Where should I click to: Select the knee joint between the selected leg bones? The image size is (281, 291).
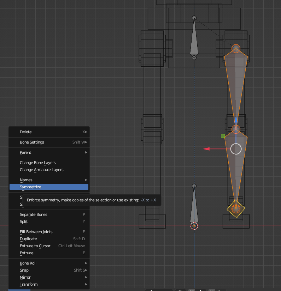[x=236, y=129]
